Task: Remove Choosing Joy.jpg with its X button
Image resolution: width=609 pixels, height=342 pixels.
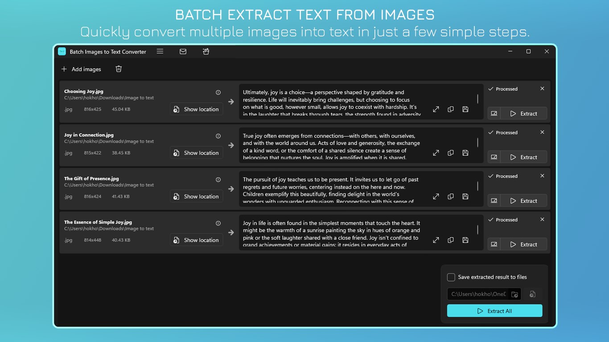Action: [542, 89]
